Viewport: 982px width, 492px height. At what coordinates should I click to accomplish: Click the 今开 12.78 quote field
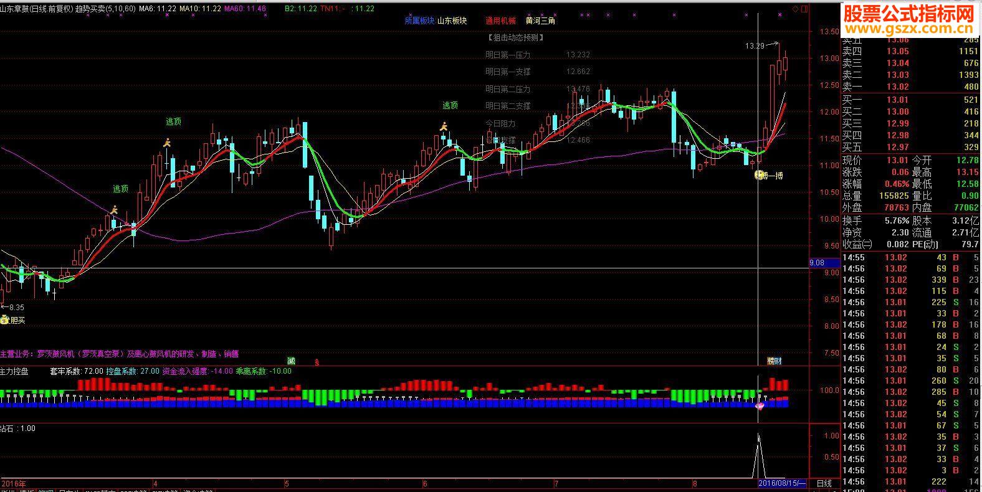[x=946, y=161]
